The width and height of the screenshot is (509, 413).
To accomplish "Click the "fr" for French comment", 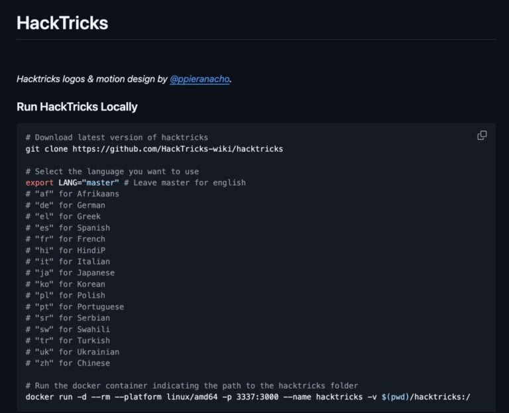I will tap(66, 239).
